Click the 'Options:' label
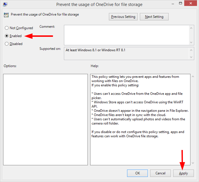199x182 pixels. [10, 66]
